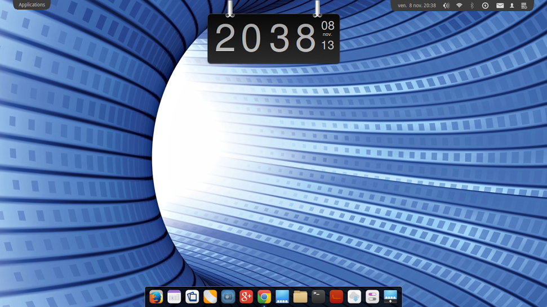Open the toggle switches settings app

pos(372,297)
